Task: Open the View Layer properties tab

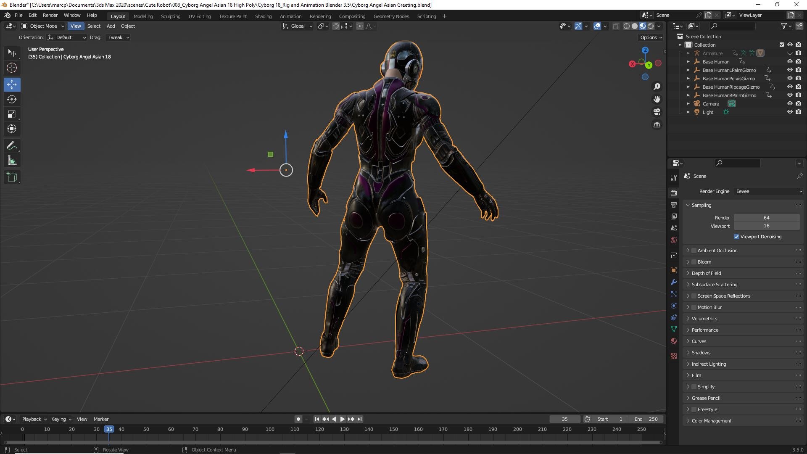Action: click(674, 216)
